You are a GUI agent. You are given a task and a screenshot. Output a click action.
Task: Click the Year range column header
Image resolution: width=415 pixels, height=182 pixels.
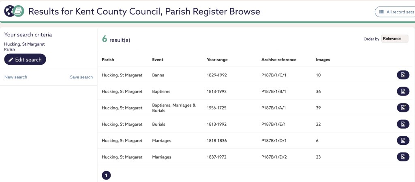217,60
